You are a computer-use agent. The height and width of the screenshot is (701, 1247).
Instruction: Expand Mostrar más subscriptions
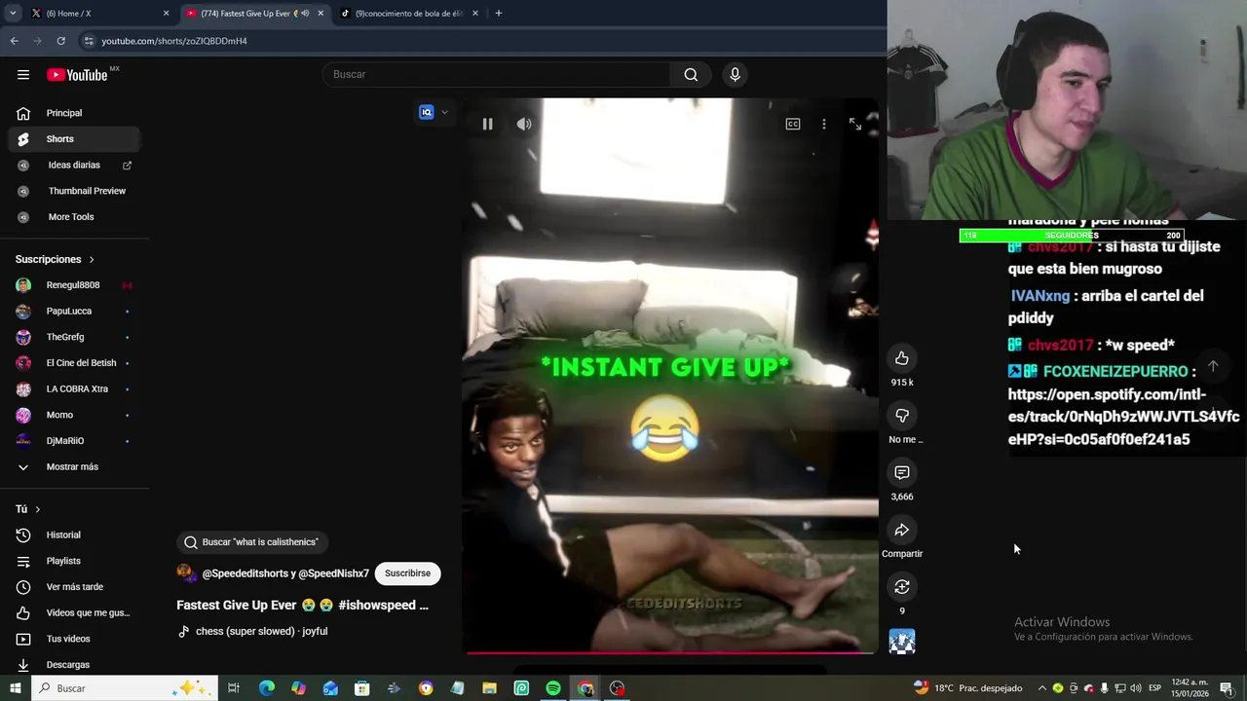click(x=74, y=467)
